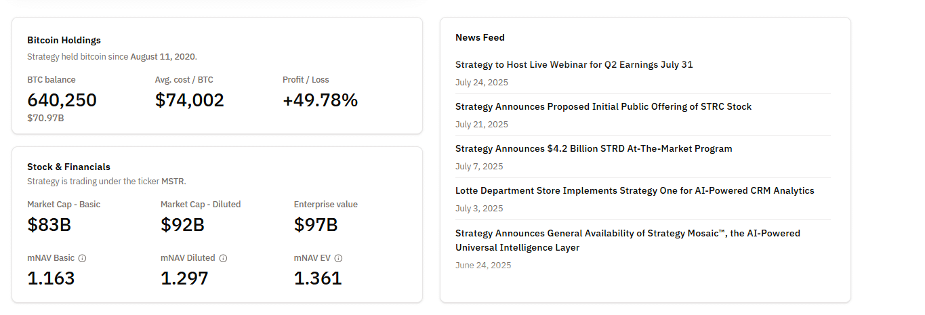The width and height of the screenshot is (925, 315).
Task: Click the info icon beside mNAV Diluted
Action: 223,258
